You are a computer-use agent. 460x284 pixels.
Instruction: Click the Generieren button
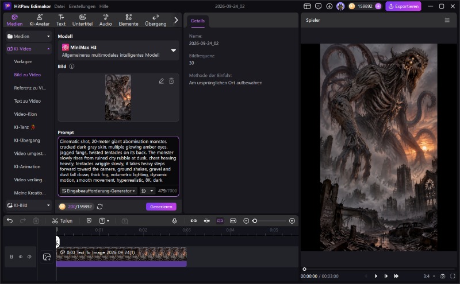[161, 207]
